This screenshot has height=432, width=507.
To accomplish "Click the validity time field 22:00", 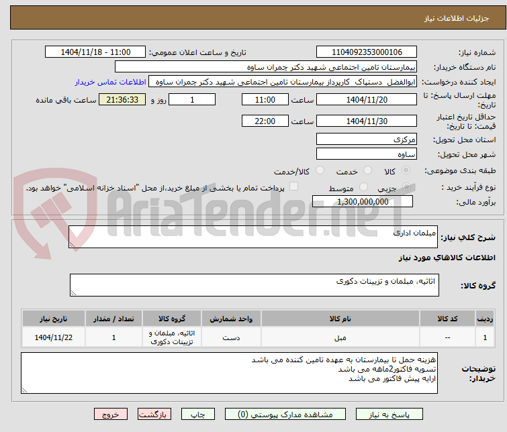I will (x=265, y=121).
